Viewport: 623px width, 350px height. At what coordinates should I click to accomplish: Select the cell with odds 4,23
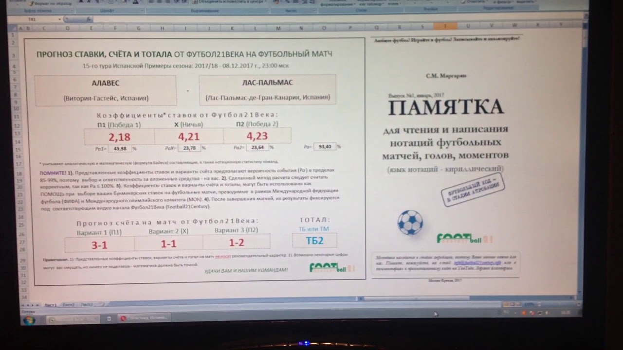[x=257, y=136]
